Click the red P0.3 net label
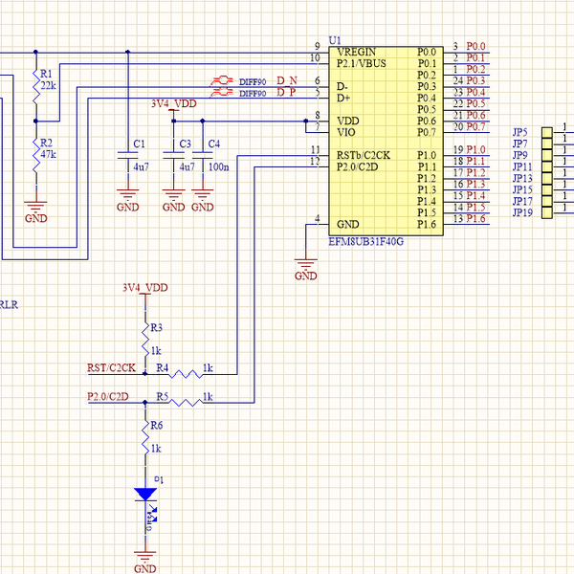The height and width of the screenshot is (574, 574). [475, 80]
